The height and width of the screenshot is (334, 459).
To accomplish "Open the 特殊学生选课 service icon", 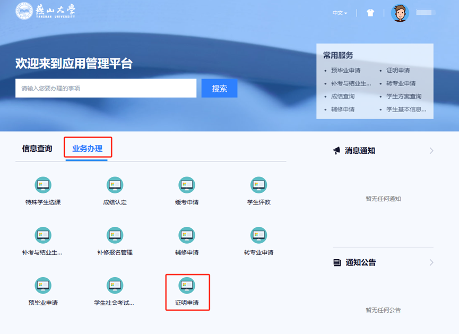I will click(x=43, y=185).
